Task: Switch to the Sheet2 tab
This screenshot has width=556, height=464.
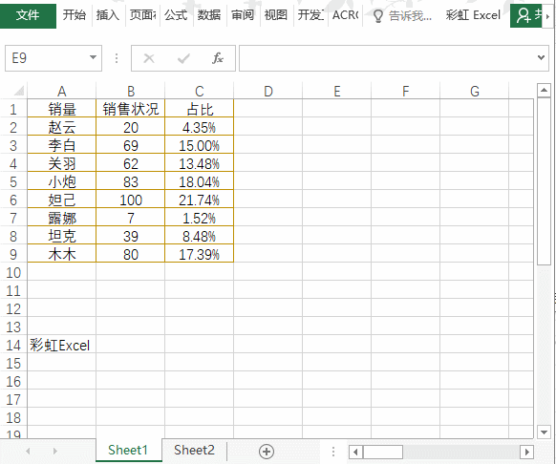Action: [x=194, y=450]
